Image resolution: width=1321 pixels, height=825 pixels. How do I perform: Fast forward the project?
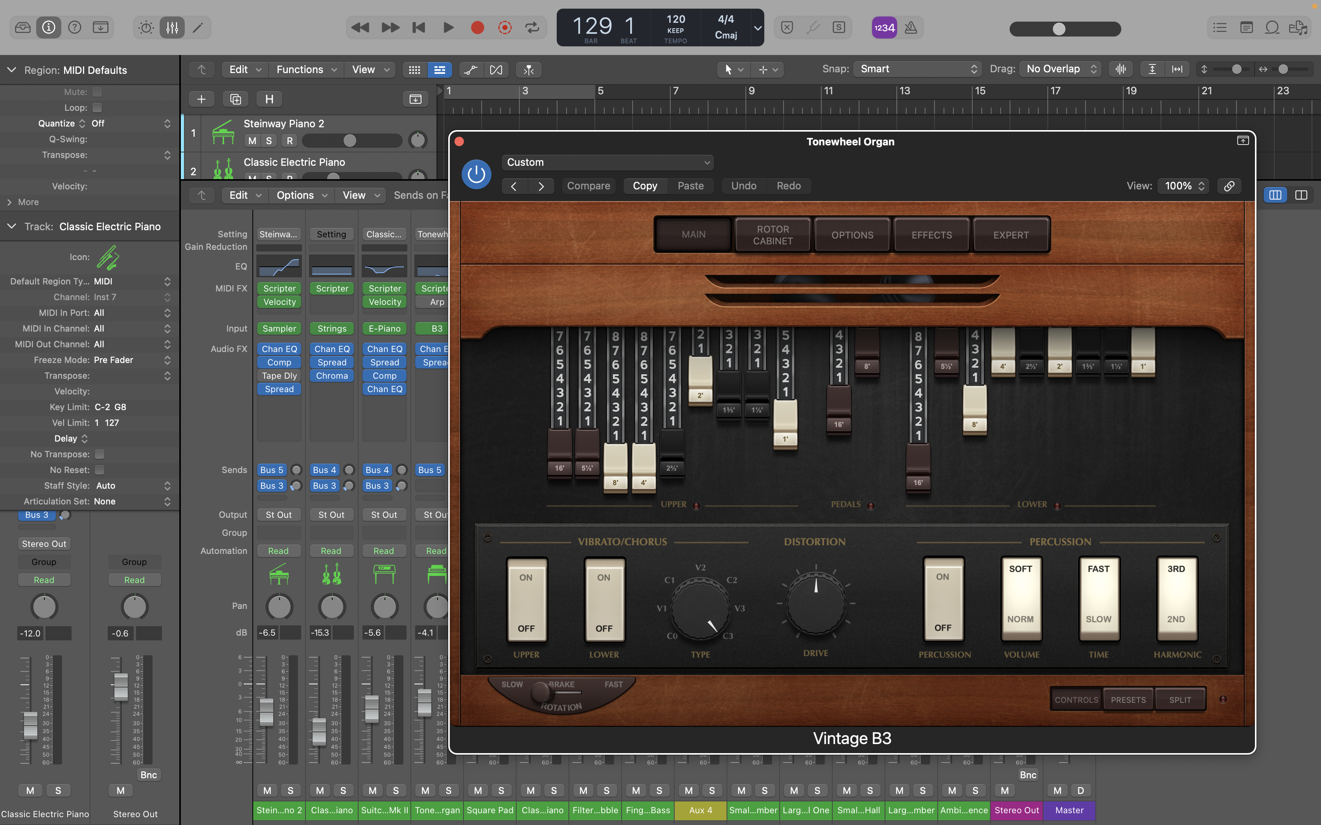390,27
